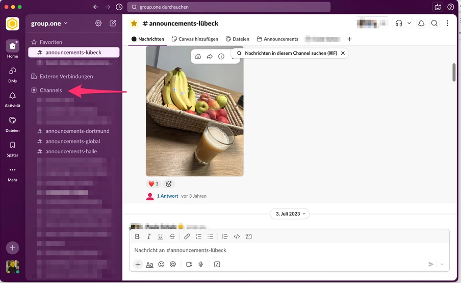
Task: Insert a code block
Action: 248,237
